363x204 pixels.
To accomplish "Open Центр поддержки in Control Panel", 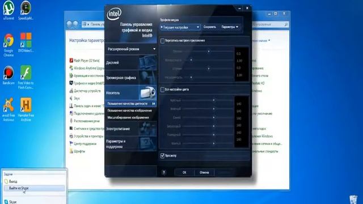I will 83,143.
